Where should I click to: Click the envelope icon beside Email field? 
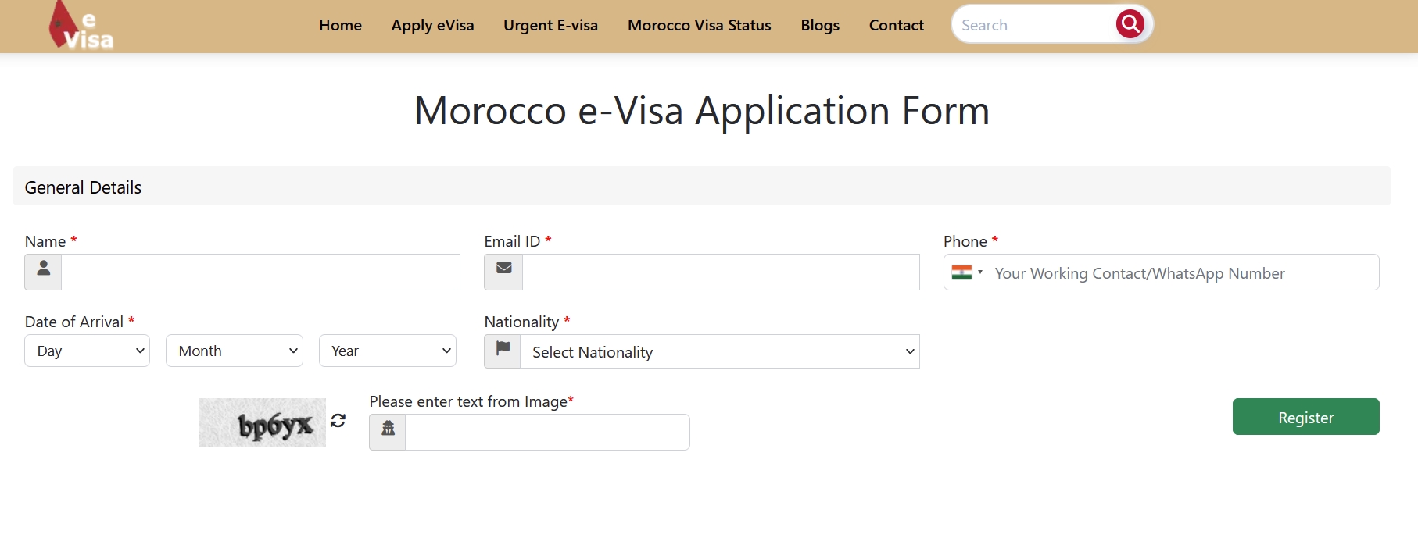pyautogui.click(x=503, y=272)
